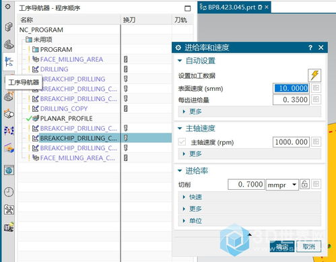Click the 表面速度 (smm) input field
The height and width of the screenshot is (262, 336).
click(x=291, y=88)
